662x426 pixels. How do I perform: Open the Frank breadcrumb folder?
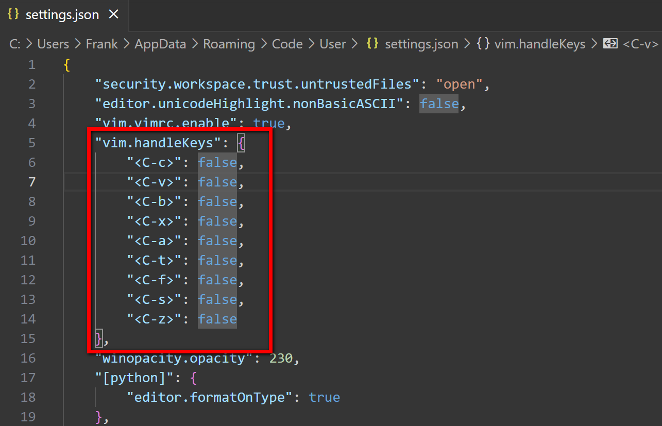click(x=101, y=44)
